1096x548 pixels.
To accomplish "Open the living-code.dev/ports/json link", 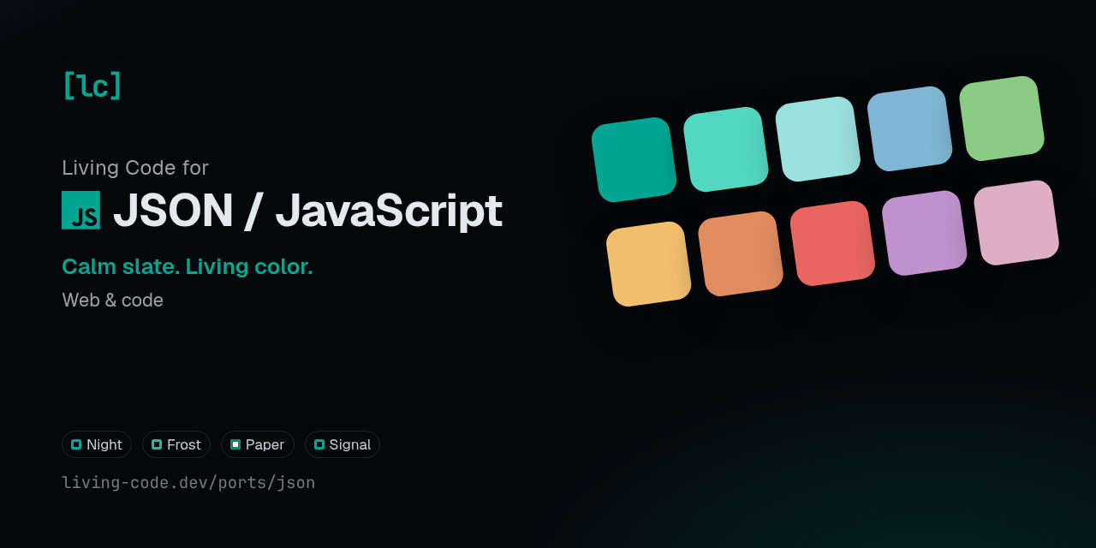I will (188, 482).
